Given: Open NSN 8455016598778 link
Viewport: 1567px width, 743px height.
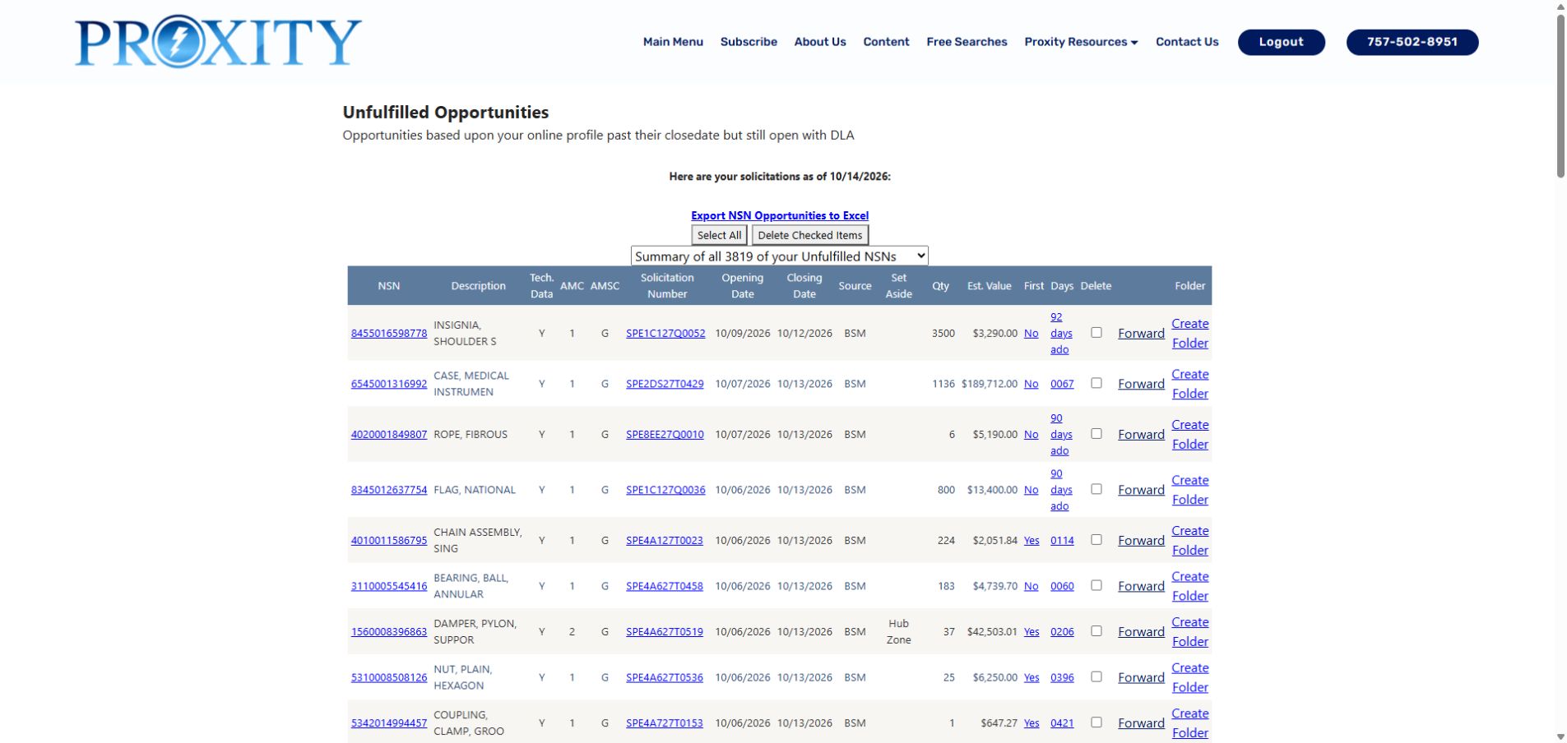Looking at the screenshot, I should 389,334.
